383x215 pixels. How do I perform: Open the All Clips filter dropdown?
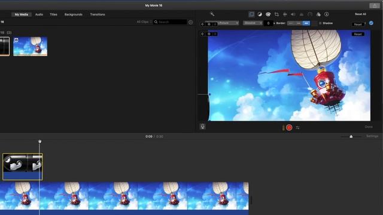(144, 22)
